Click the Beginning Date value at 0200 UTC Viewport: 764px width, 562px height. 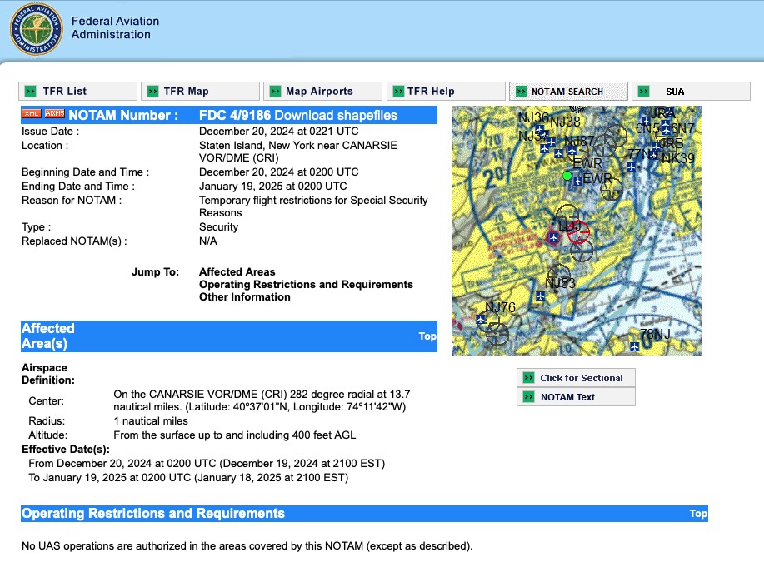(279, 172)
